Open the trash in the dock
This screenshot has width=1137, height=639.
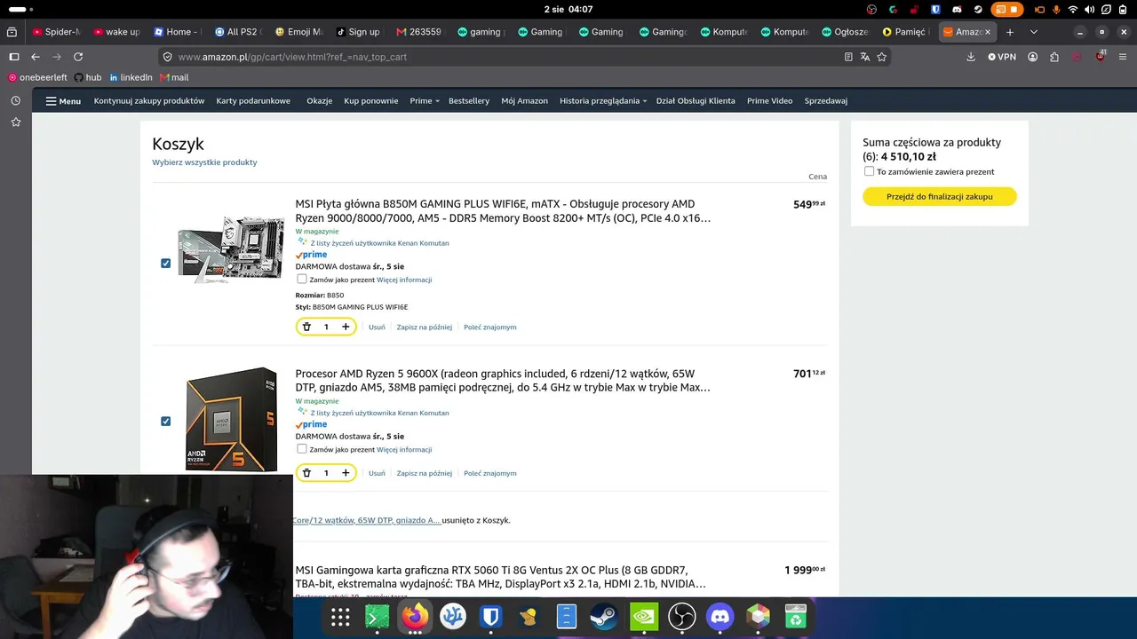tap(795, 617)
